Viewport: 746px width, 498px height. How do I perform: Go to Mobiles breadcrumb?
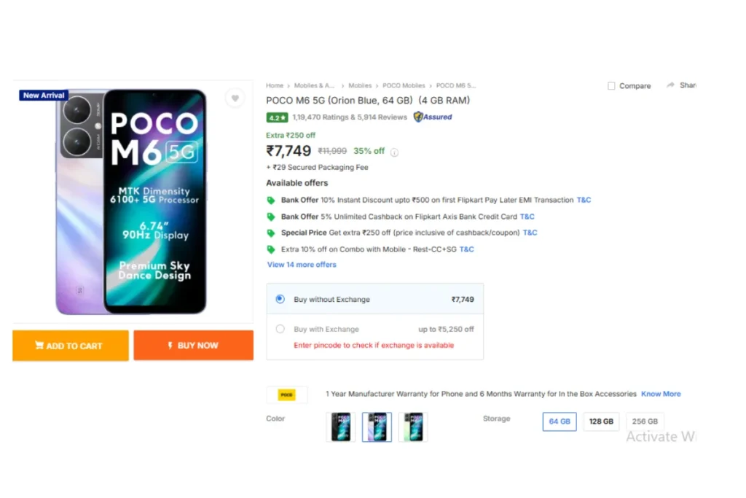click(x=360, y=86)
